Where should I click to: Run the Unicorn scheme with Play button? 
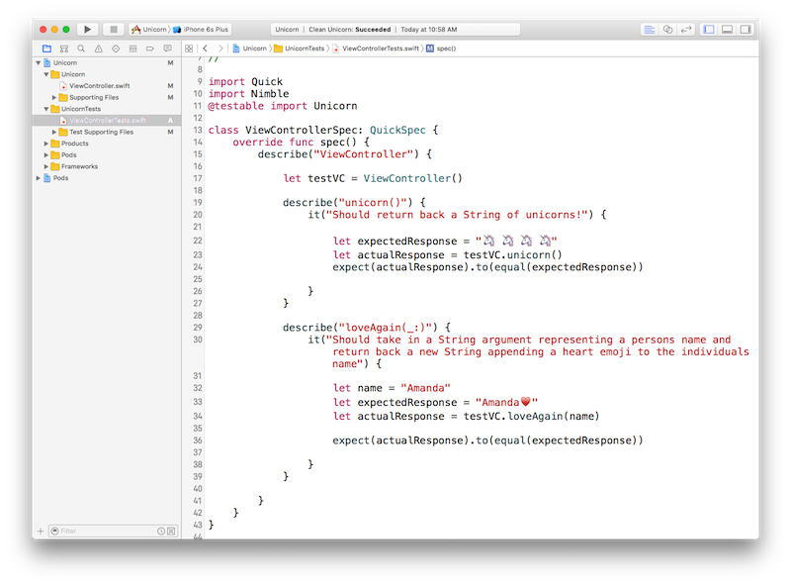pyautogui.click(x=87, y=30)
